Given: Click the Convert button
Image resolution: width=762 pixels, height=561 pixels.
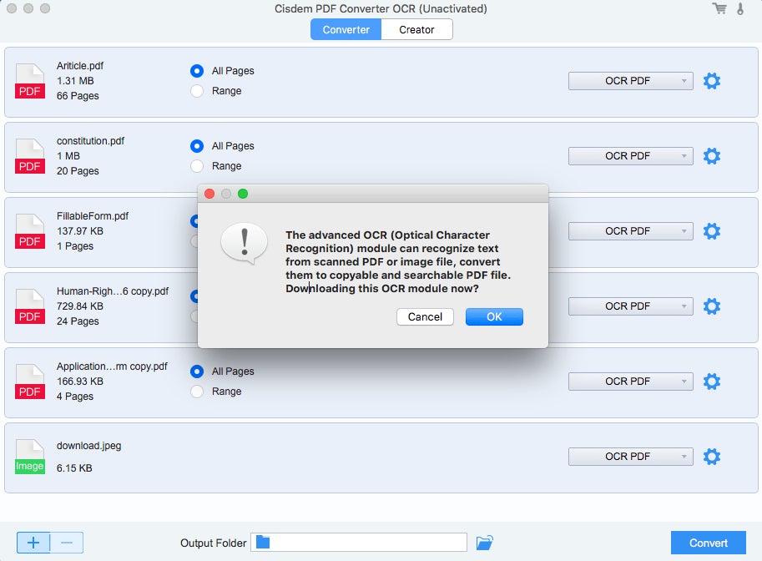Looking at the screenshot, I should click(x=708, y=543).
